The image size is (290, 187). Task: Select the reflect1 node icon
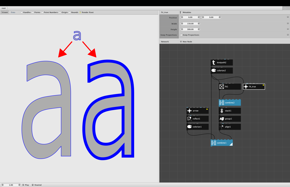point(189,119)
